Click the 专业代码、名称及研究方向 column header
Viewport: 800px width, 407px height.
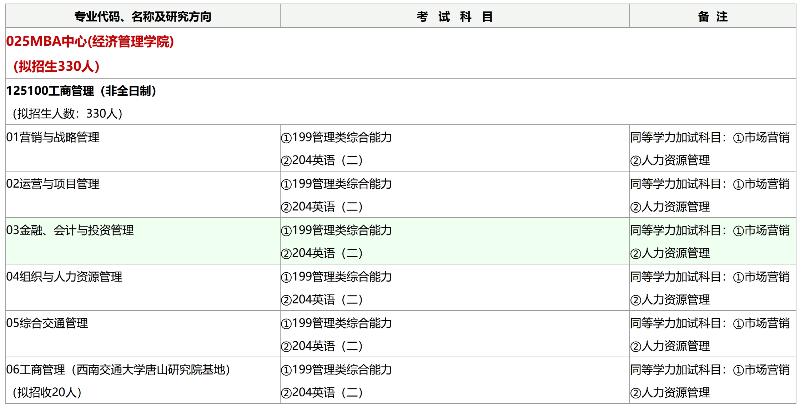[x=143, y=16]
